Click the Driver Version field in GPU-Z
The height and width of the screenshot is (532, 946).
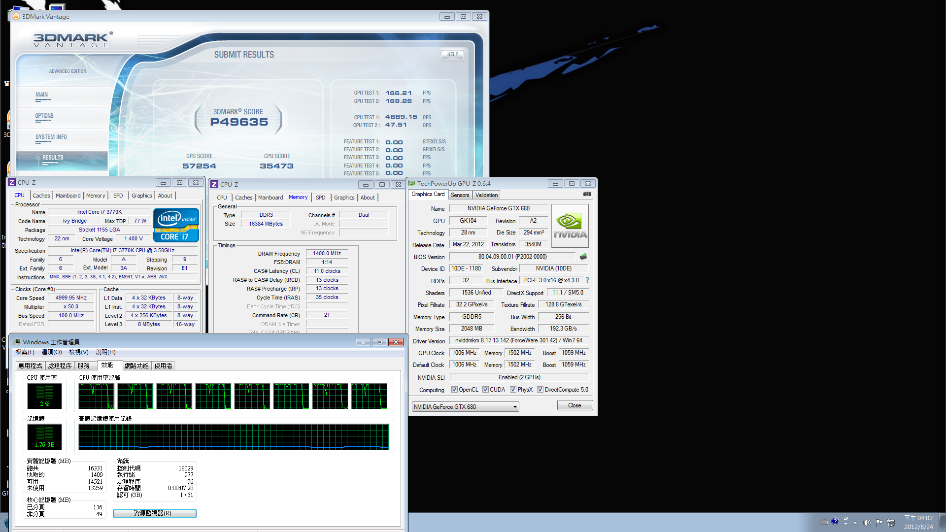click(519, 340)
